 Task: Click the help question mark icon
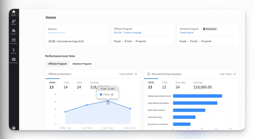point(14,128)
